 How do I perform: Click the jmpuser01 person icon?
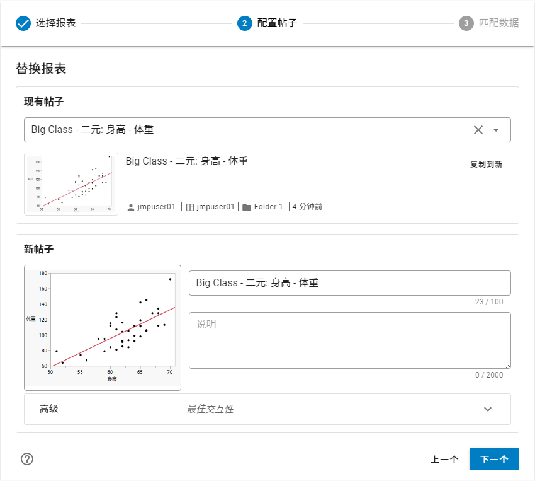pyautogui.click(x=131, y=207)
